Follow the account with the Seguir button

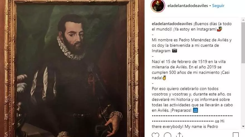[218, 6]
